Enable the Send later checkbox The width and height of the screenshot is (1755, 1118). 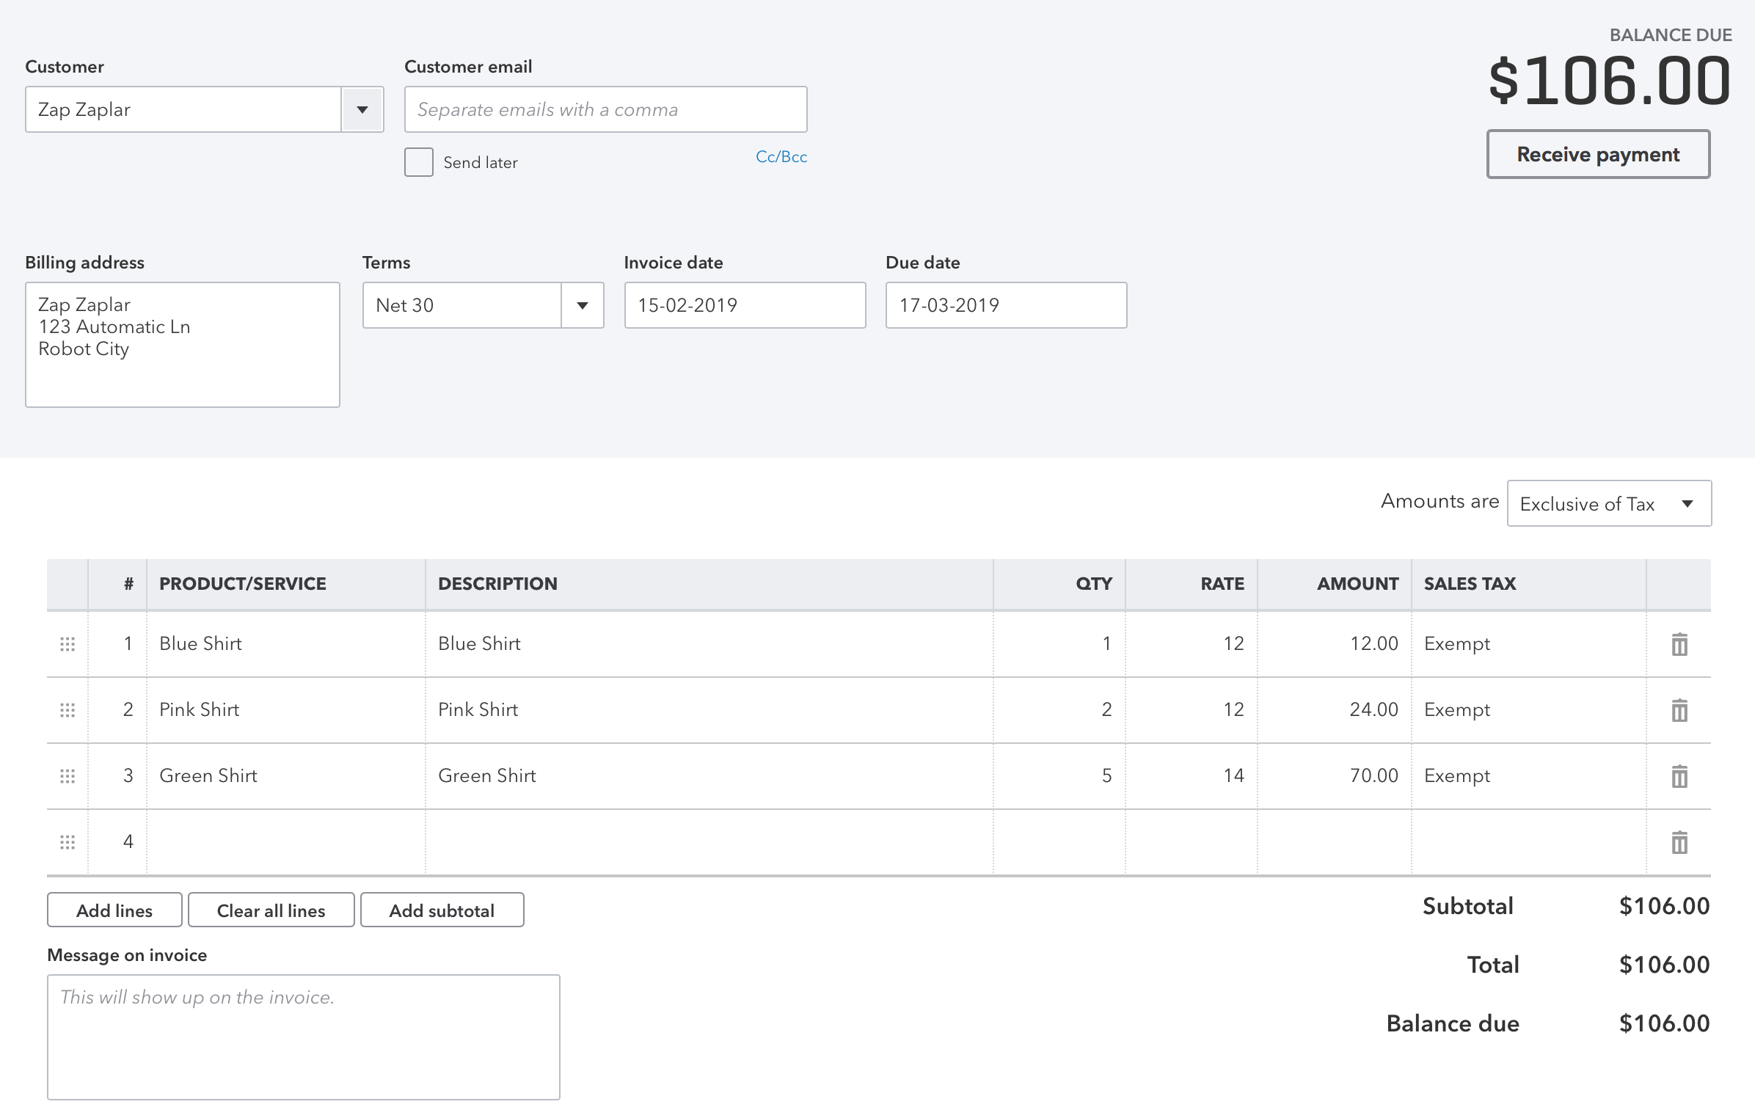click(419, 162)
